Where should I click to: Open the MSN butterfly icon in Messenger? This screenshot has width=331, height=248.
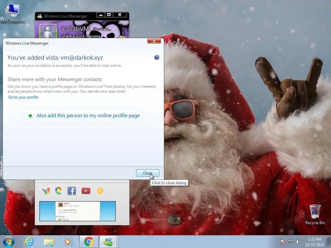click(46, 191)
